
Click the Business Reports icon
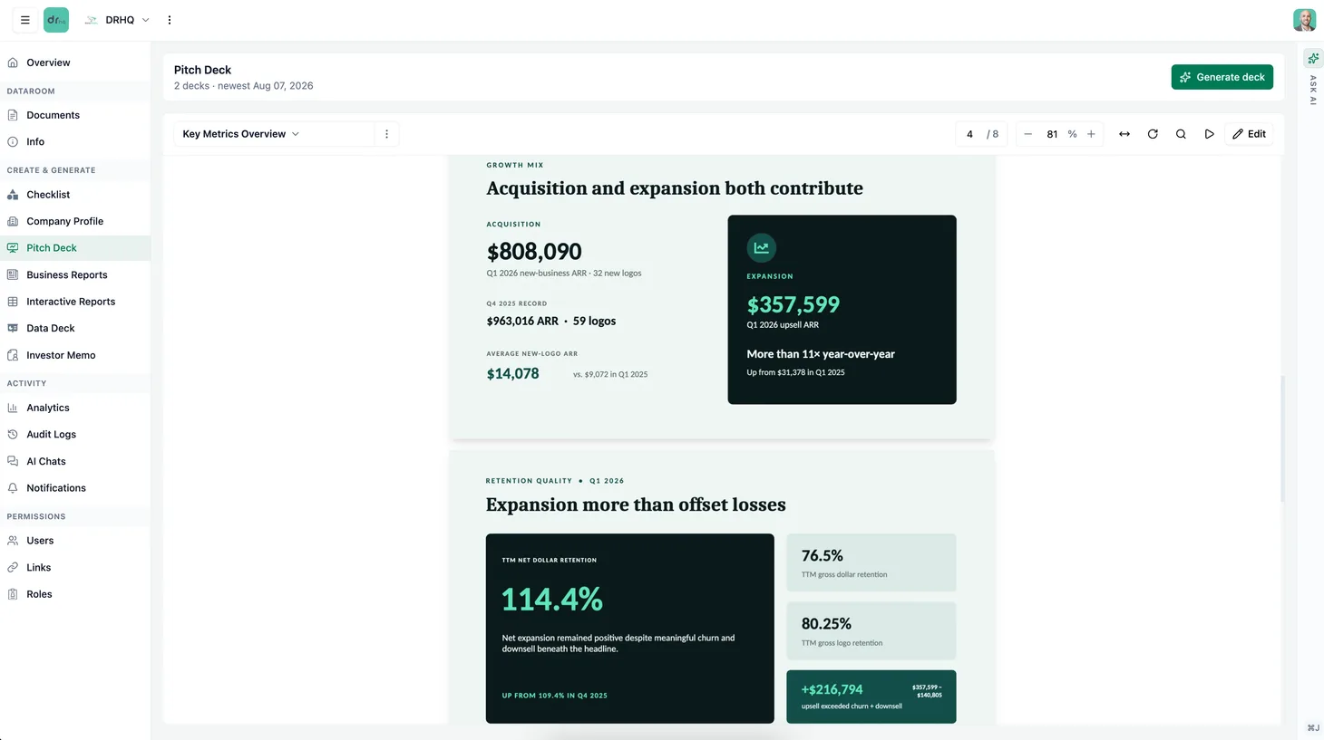point(13,274)
